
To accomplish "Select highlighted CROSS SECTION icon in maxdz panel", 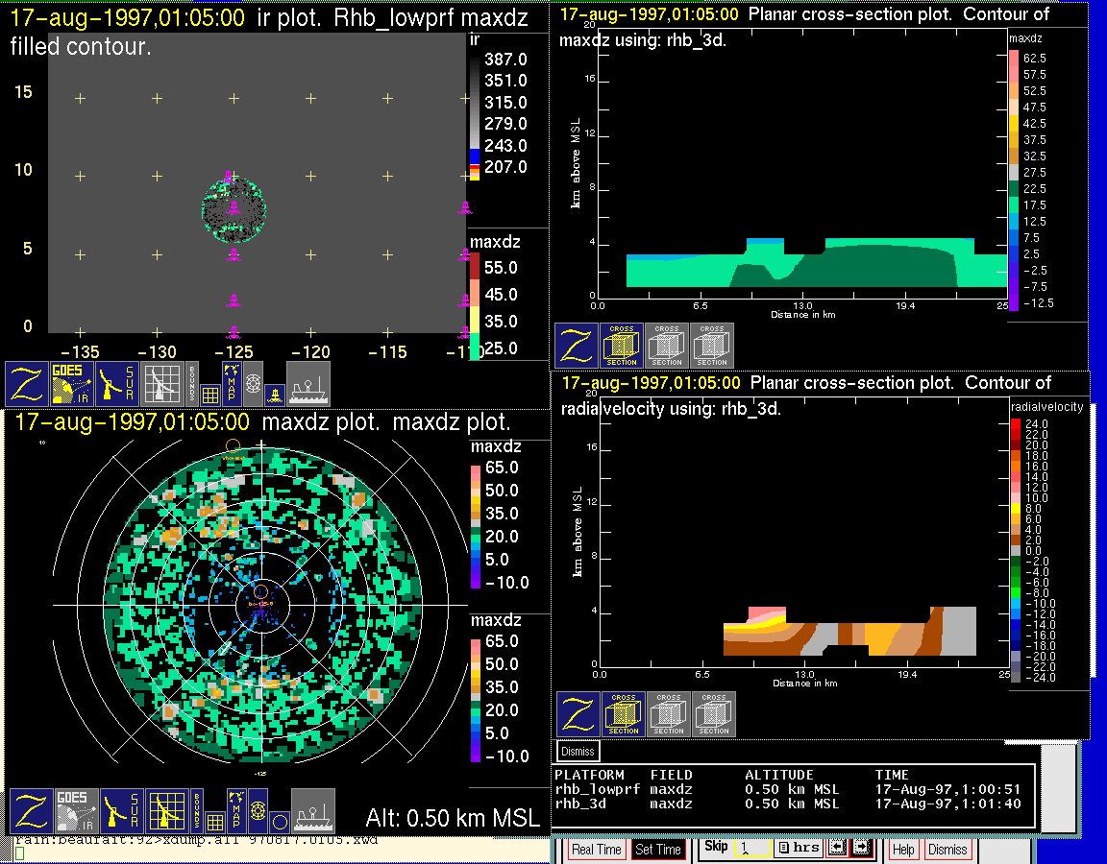I will coord(622,346).
